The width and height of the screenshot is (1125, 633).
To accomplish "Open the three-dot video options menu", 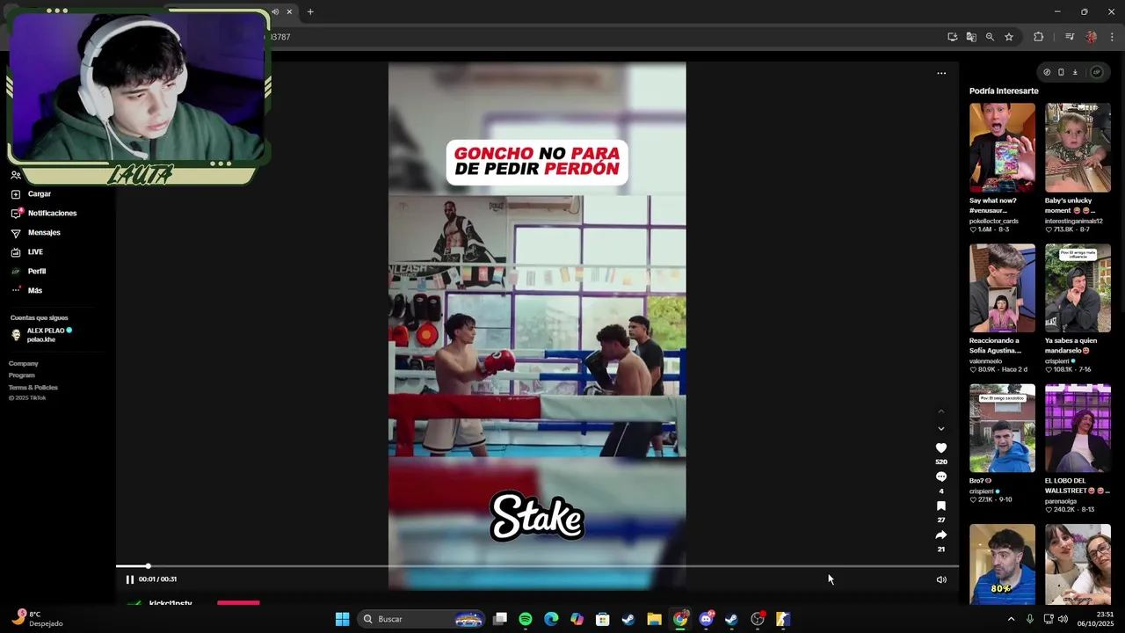I will [941, 73].
